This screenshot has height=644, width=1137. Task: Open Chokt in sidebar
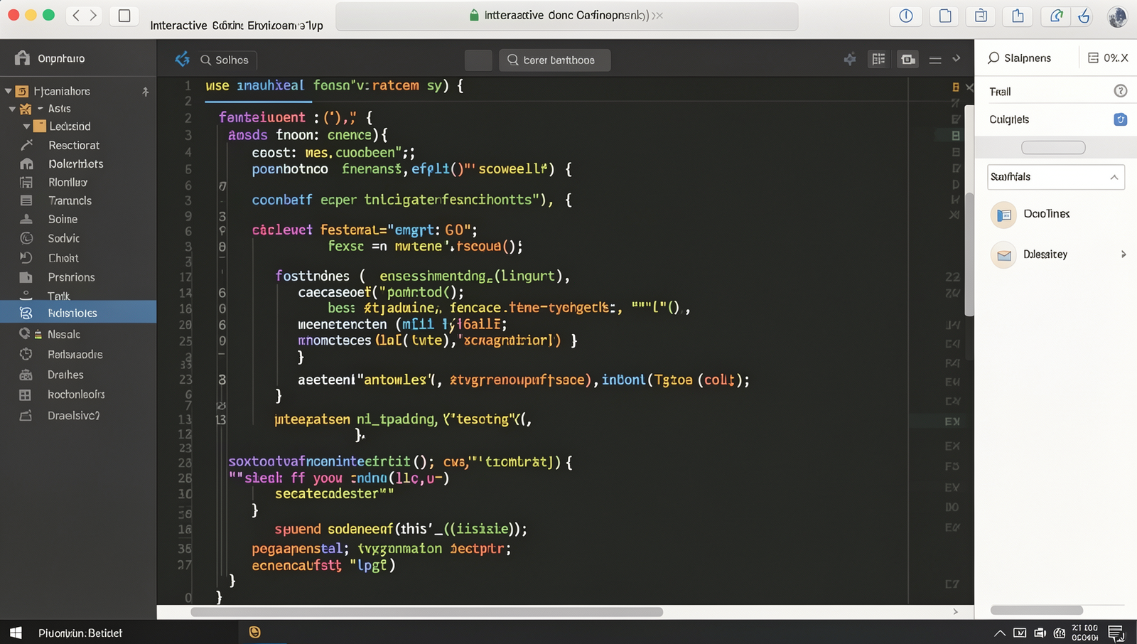(x=63, y=258)
